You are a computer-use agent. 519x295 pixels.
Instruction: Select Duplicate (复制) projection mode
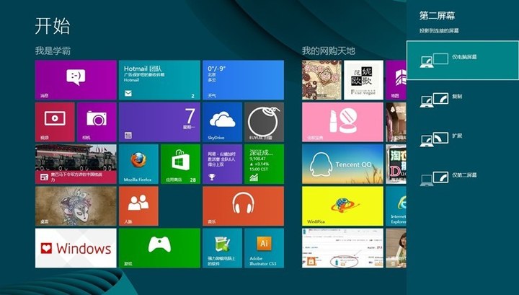(462, 100)
